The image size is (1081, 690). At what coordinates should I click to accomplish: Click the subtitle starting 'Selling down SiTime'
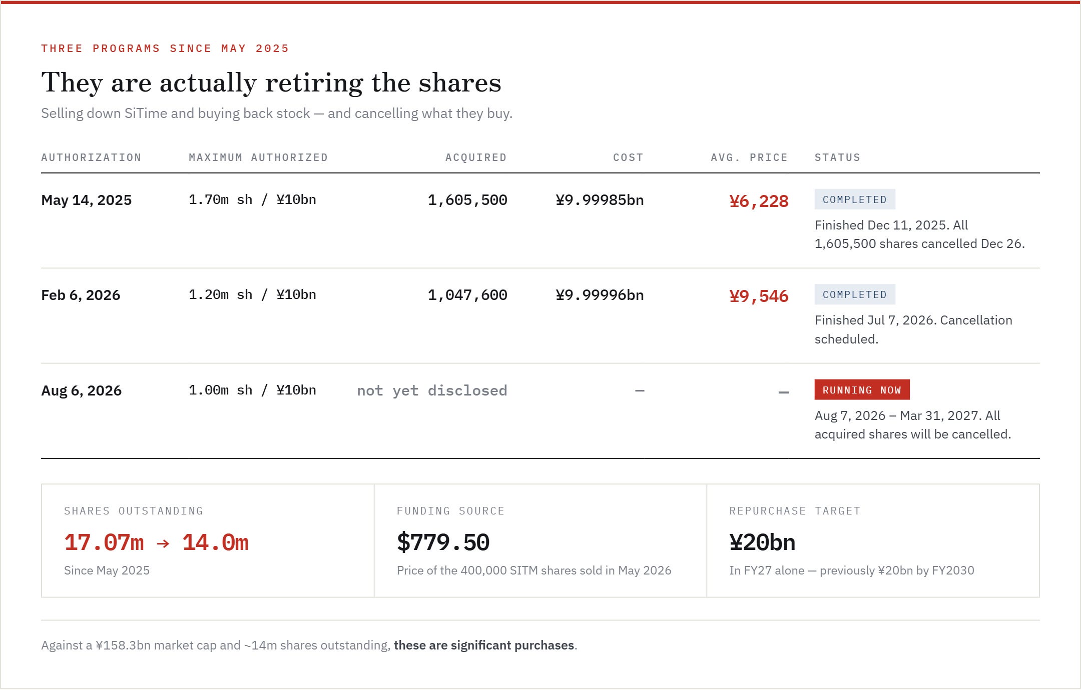pyautogui.click(x=277, y=113)
